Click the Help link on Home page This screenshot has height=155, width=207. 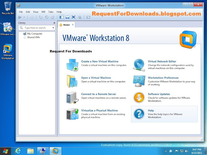[151, 110]
